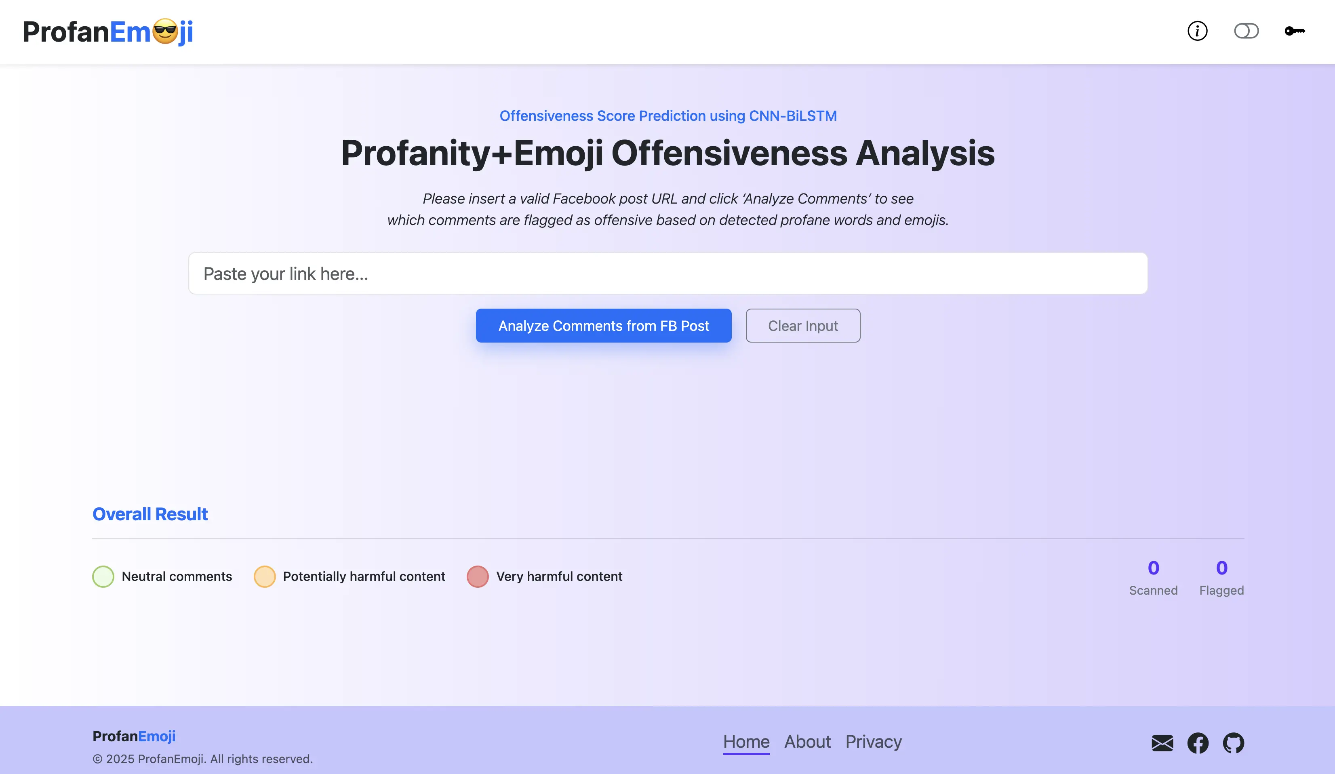Click Offensiveness Score Prediction using CNN-BiLSTM text
The image size is (1335, 774).
668,116
